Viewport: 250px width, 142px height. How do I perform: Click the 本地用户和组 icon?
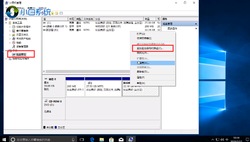point(14,39)
